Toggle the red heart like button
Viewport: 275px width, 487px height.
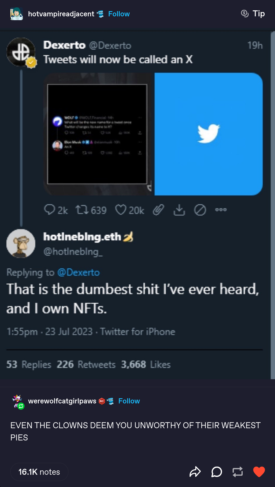click(x=259, y=472)
